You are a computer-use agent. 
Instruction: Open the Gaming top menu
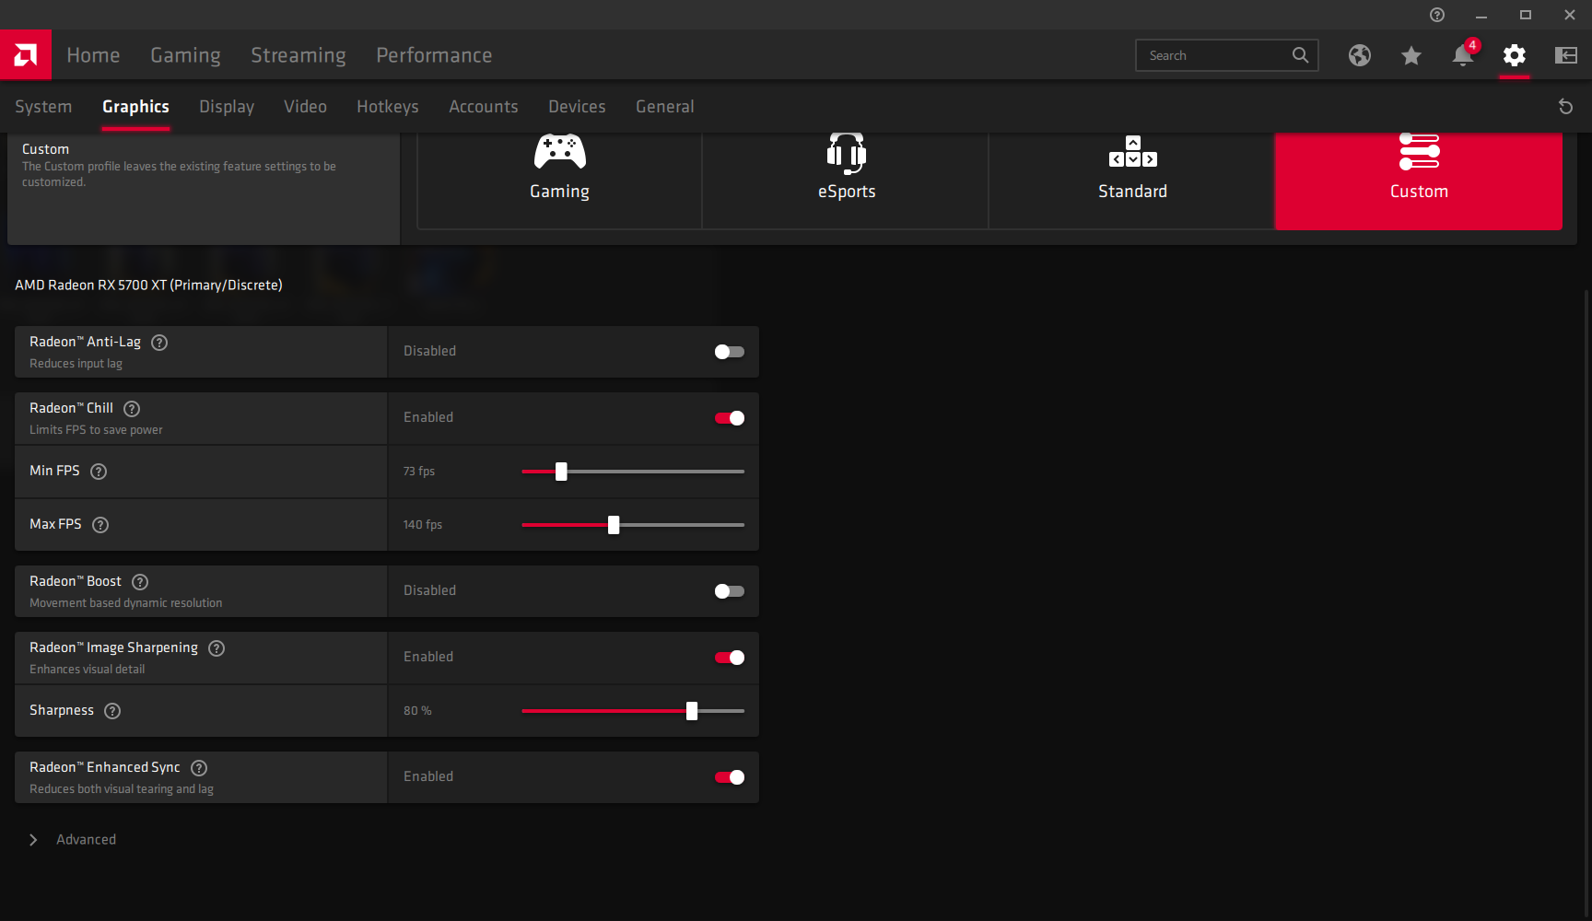185,55
